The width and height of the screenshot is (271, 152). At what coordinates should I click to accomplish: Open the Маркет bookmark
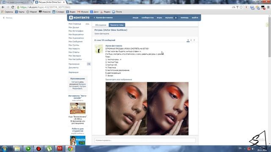click(32, 12)
